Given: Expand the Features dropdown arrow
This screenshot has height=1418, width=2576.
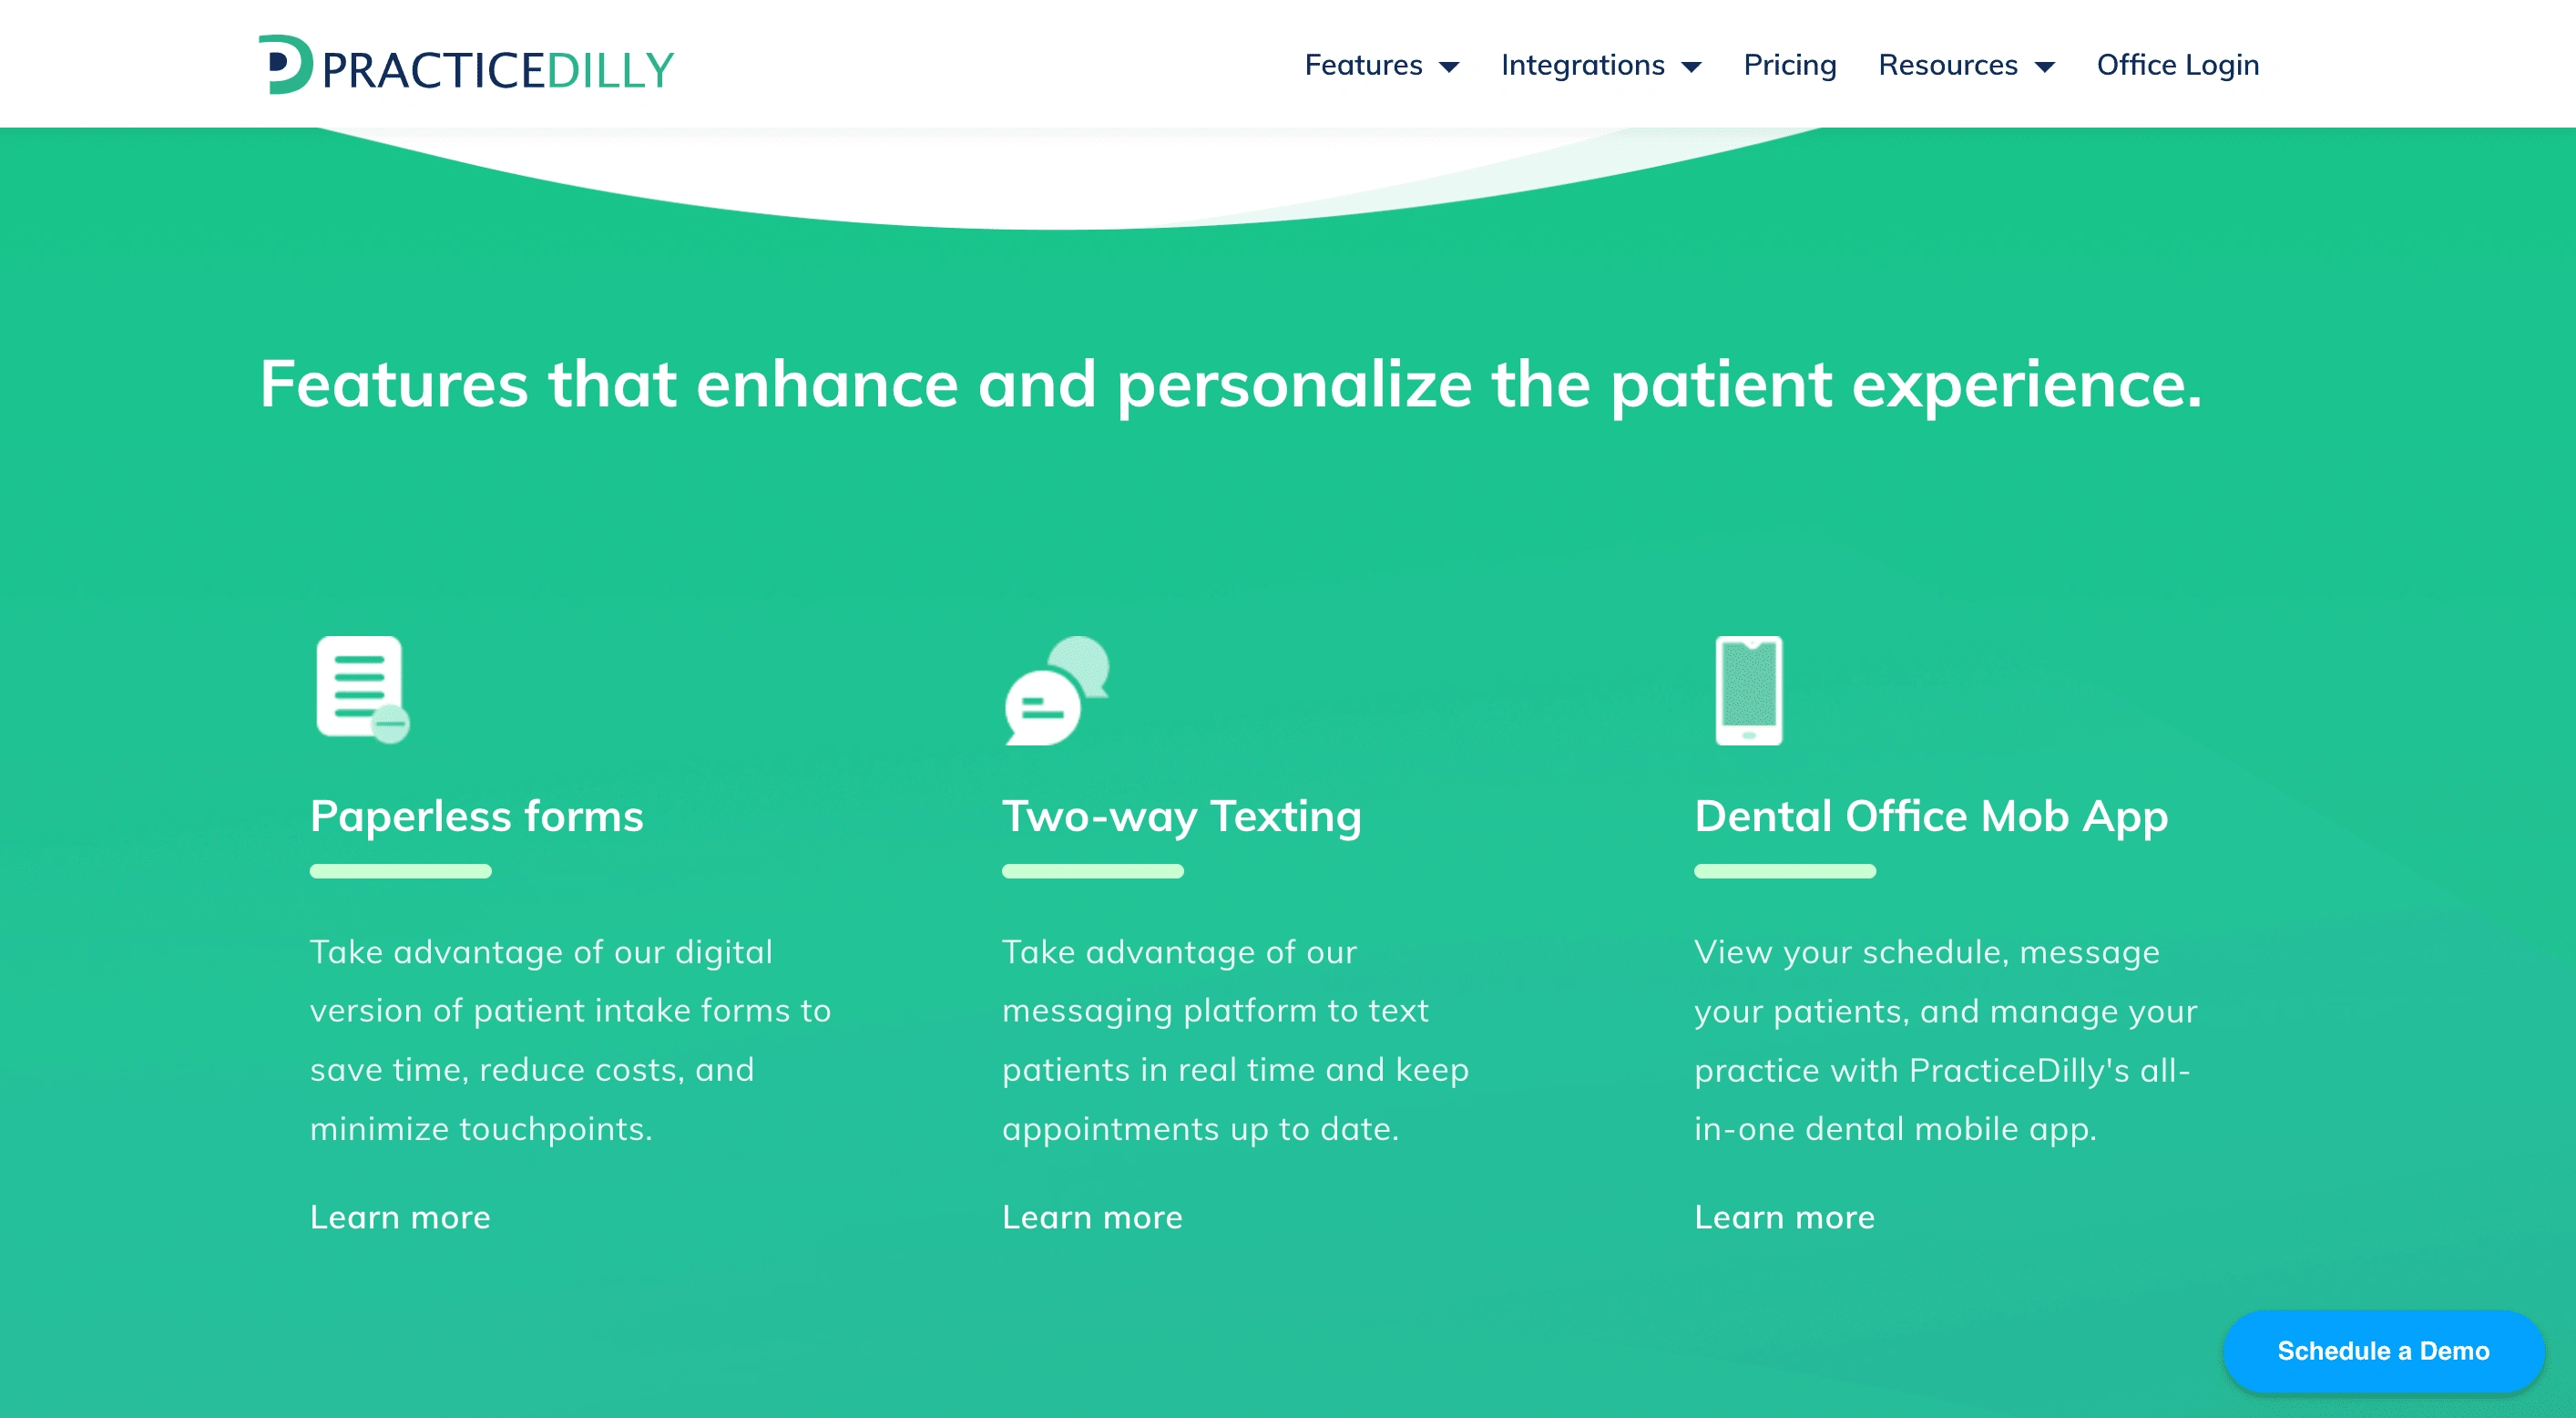Looking at the screenshot, I should pos(1449,67).
